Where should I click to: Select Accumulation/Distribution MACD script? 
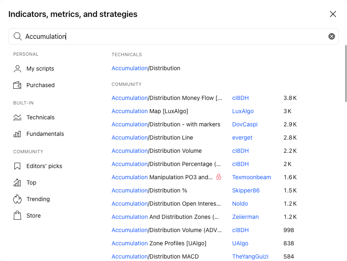(155, 256)
